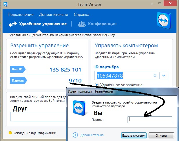Click the ID партнёра label

pos(107,67)
